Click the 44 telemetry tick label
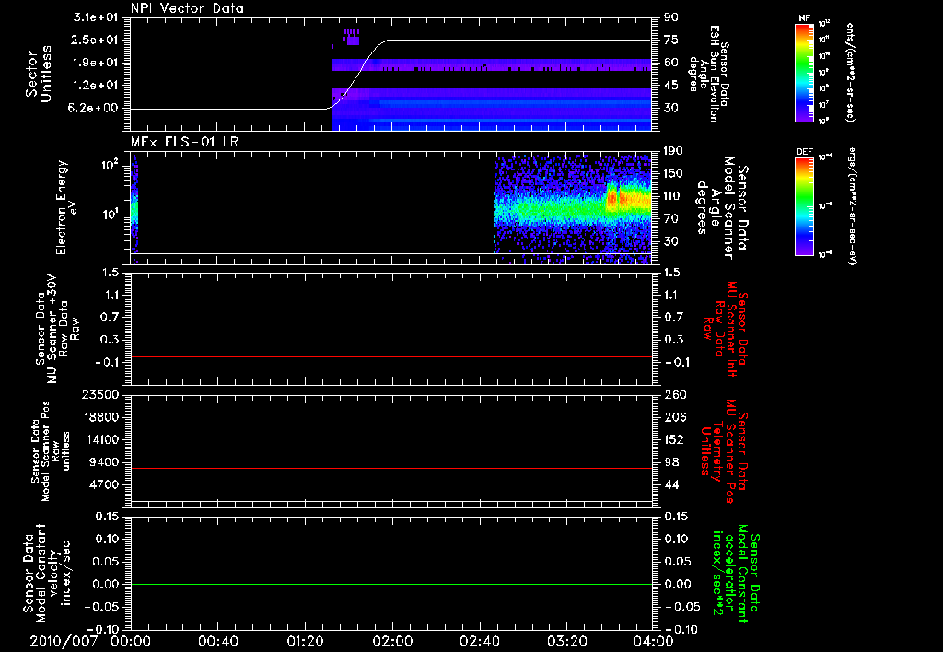This screenshot has height=652, width=943. [x=671, y=484]
